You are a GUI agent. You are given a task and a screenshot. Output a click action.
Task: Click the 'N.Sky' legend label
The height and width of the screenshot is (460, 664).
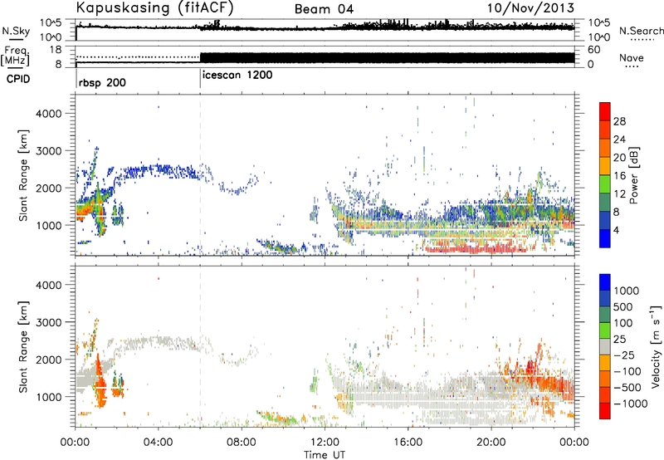pos(16,31)
